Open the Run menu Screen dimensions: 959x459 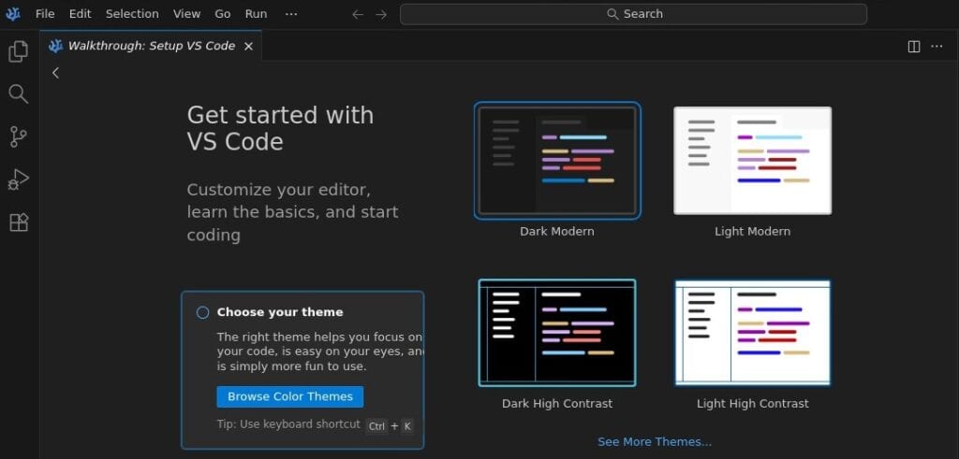tap(256, 13)
